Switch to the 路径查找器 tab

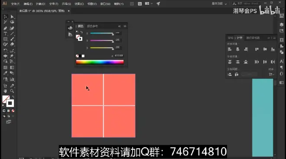(x=253, y=38)
